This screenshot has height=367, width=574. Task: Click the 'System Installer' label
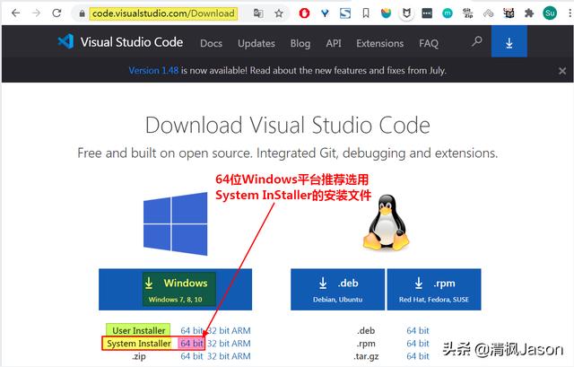coord(138,343)
